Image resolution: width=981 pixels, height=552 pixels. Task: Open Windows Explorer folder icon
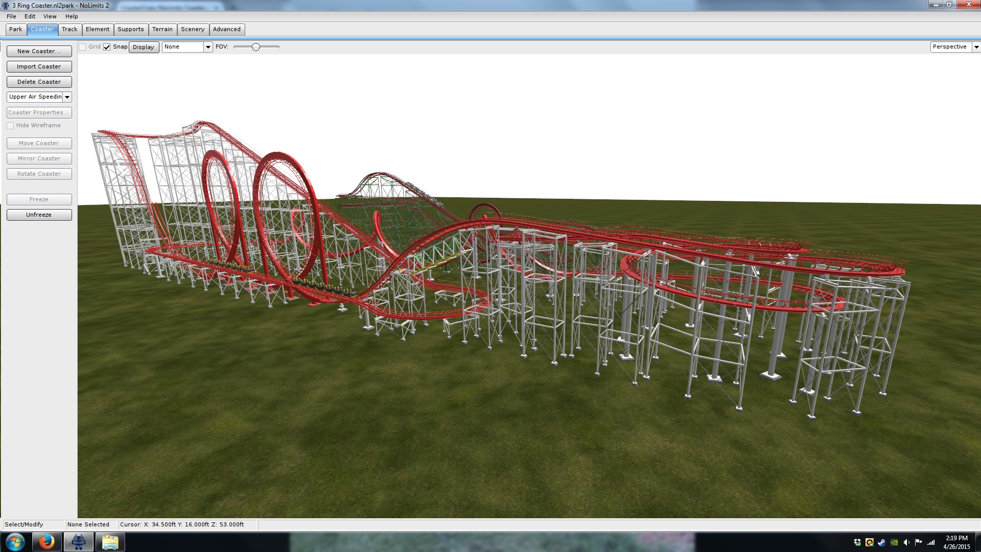pyautogui.click(x=110, y=542)
